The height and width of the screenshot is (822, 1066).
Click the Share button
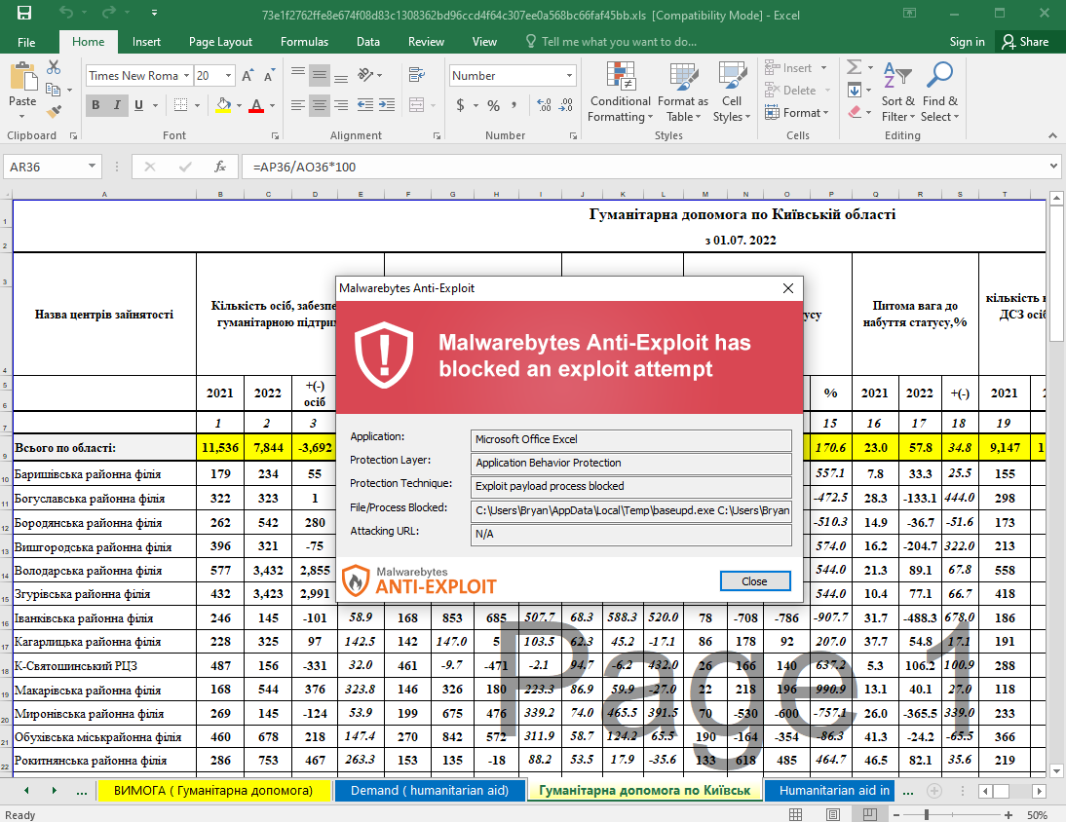(x=1024, y=42)
